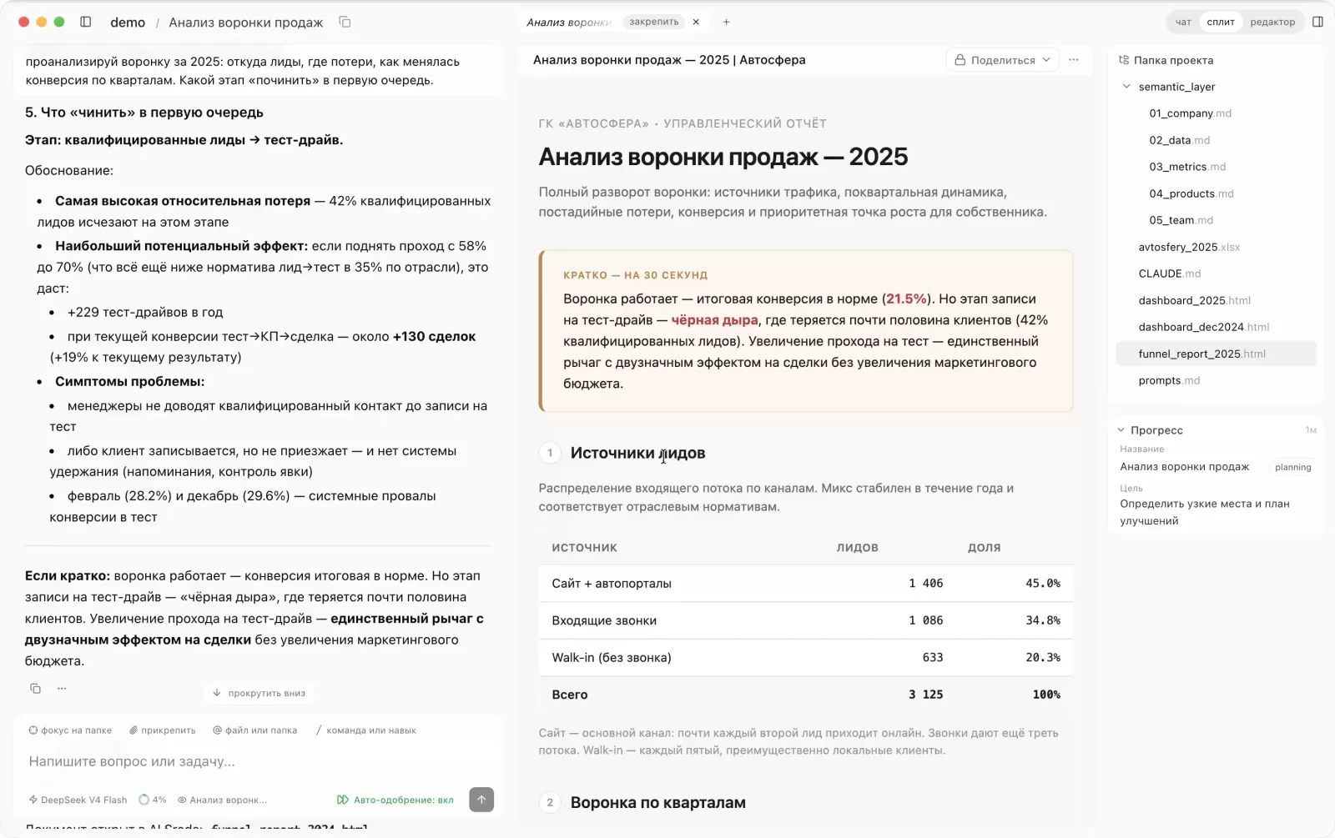Open file 05_team.md
This screenshot has width=1335, height=838.
[x=1181, y=220]
